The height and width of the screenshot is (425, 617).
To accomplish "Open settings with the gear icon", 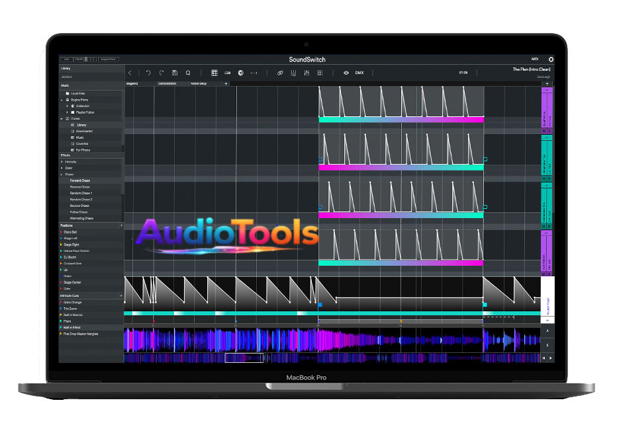I will click(551, 59).
